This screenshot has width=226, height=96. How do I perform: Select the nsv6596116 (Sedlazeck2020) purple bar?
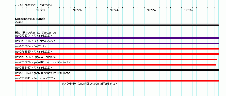(x=117, y=43)
